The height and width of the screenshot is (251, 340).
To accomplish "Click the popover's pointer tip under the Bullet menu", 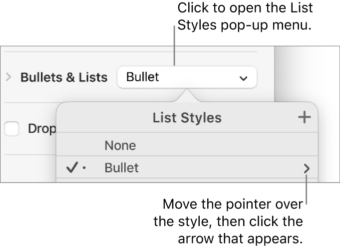I will (187, 93).
